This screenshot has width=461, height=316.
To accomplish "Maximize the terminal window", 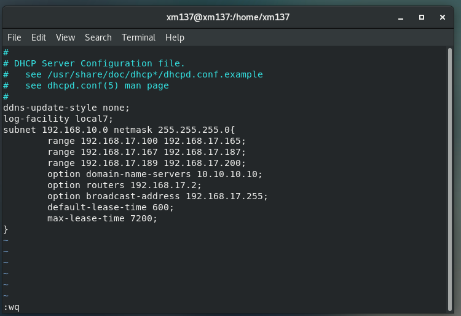I will pos(422,17).
